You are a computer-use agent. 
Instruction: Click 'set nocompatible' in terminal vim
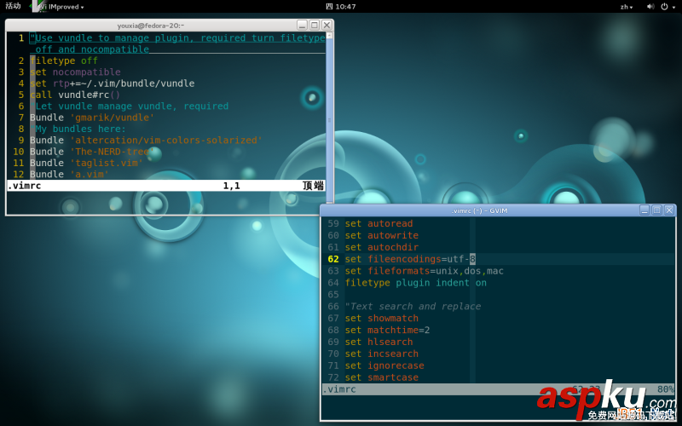coord(75,72)
